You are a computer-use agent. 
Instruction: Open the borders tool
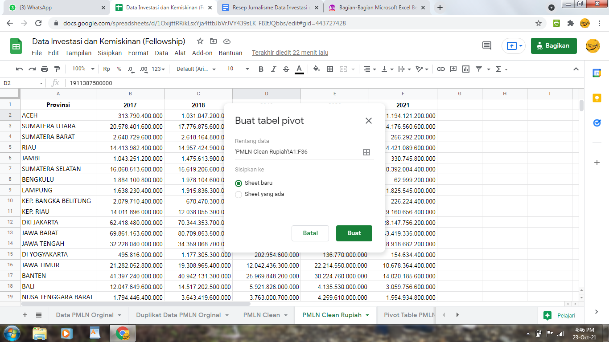pos(330,69)
